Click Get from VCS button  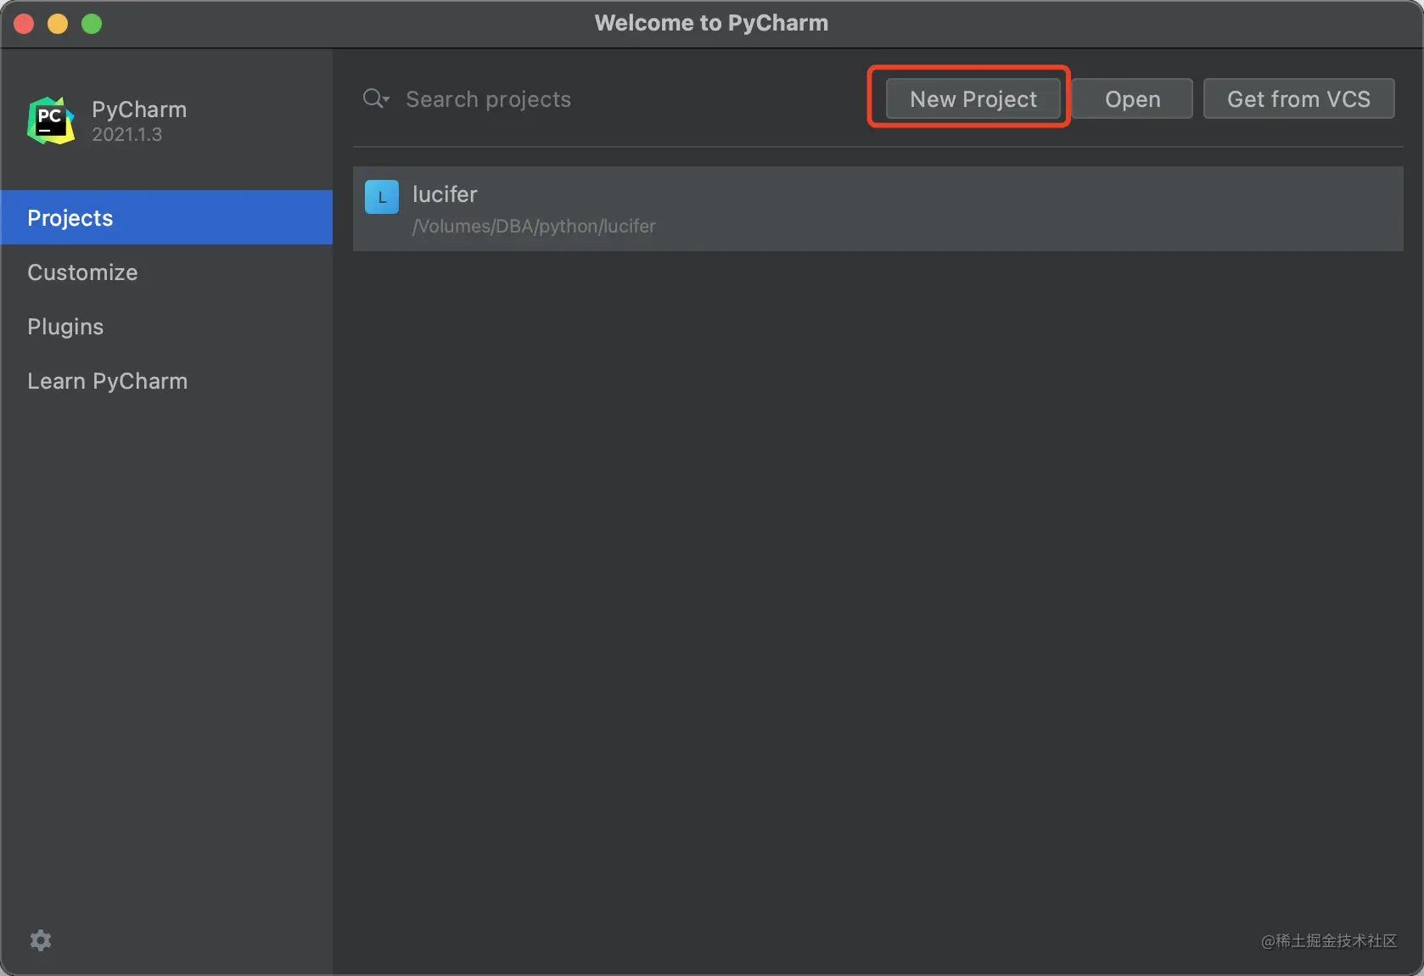click(x=1298, y=99)
